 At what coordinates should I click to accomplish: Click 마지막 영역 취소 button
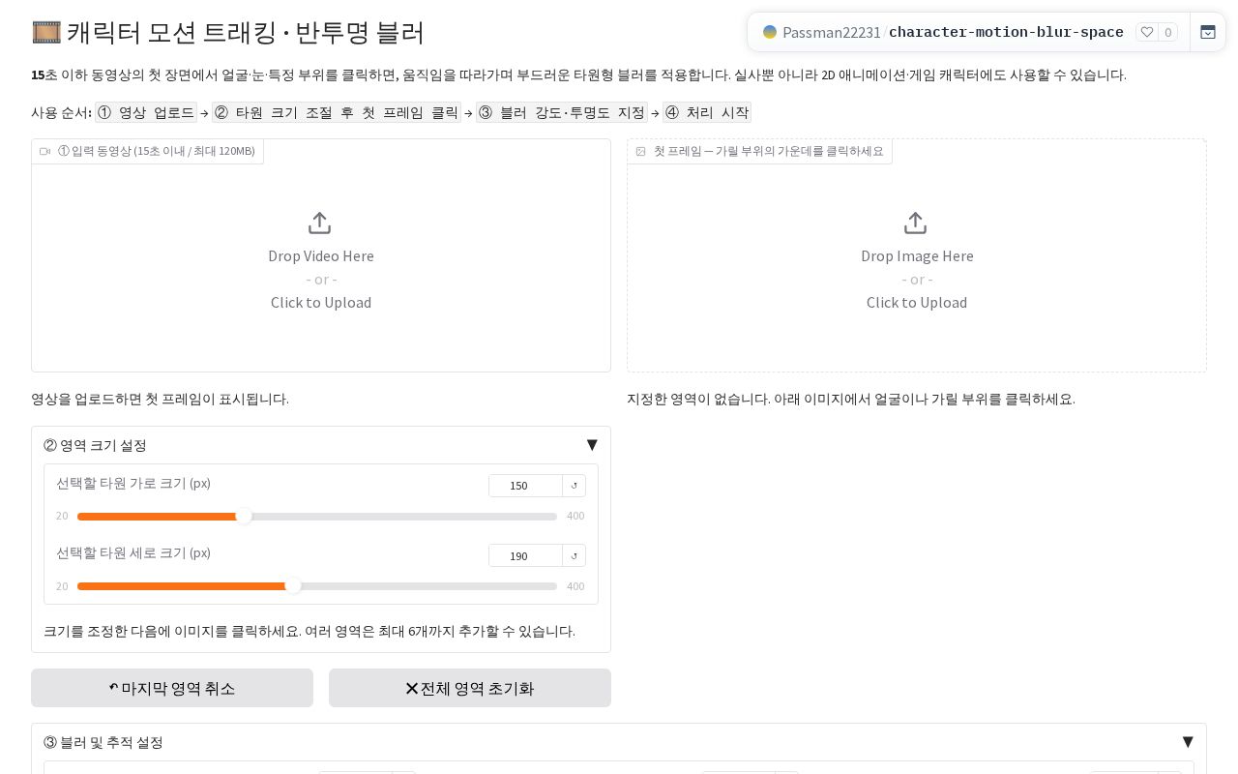172,688
